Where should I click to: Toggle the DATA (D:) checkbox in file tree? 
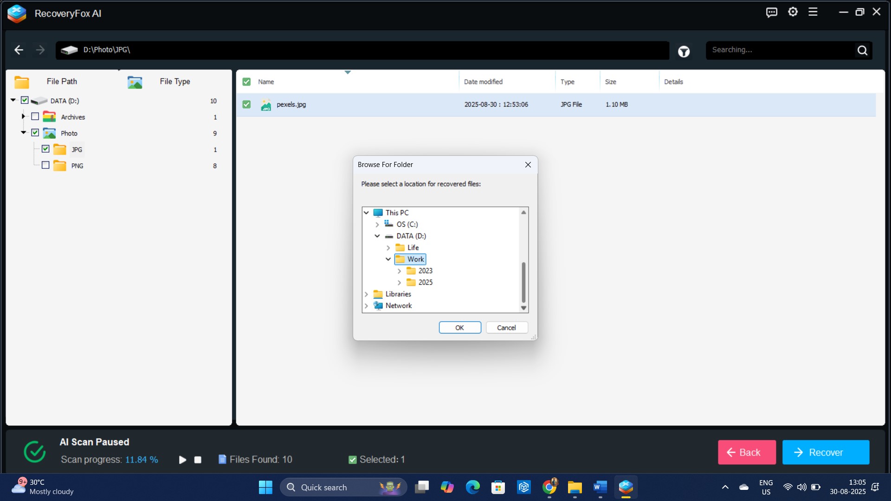point(25,100)
